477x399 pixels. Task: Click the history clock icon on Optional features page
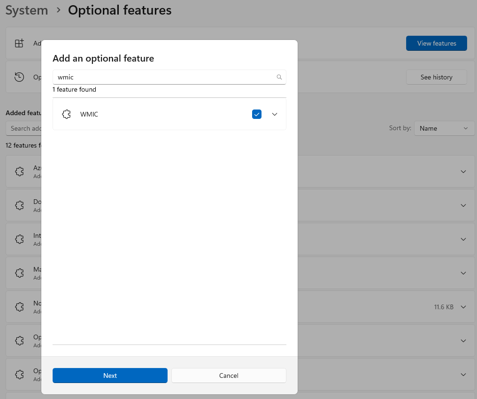click(x=19, y=77)
